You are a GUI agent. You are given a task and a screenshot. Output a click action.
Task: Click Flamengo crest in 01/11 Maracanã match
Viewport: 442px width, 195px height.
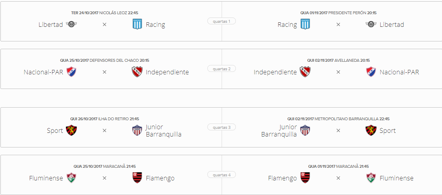tap(305, 178)
